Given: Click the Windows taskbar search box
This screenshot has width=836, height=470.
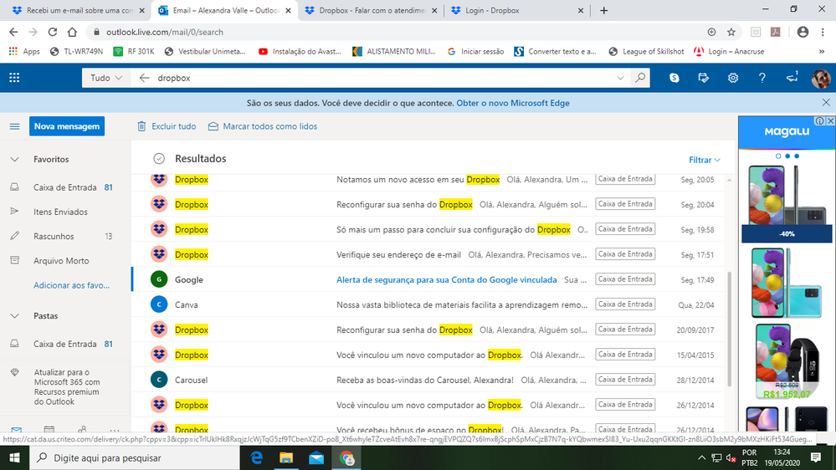Looking at the screenshot, I should click(x=135, y=457).
